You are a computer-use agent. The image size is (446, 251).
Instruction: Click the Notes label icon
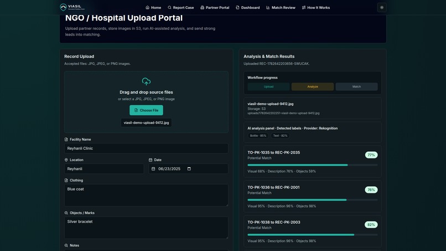66,245
